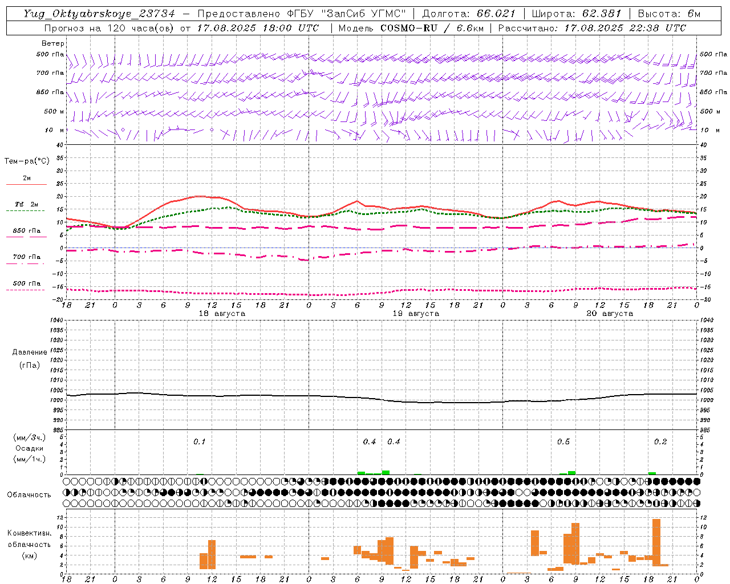This screenshot has height=584, width=730.
Task: Click the 700 гПа temperature legend entry
Action: tap(26, 259)
